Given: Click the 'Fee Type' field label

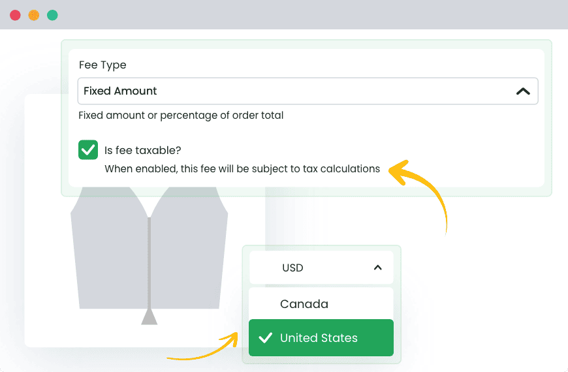Looking at the screenshot, I should point(103,65).
